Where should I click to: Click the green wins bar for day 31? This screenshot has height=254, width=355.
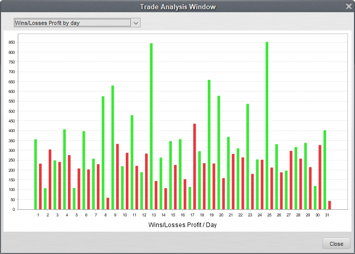pos(325,170)
